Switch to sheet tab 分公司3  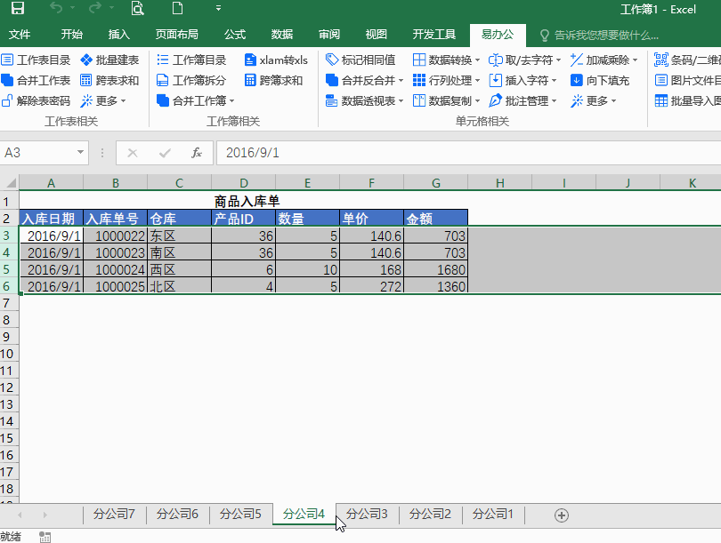(x=367, y=514)
